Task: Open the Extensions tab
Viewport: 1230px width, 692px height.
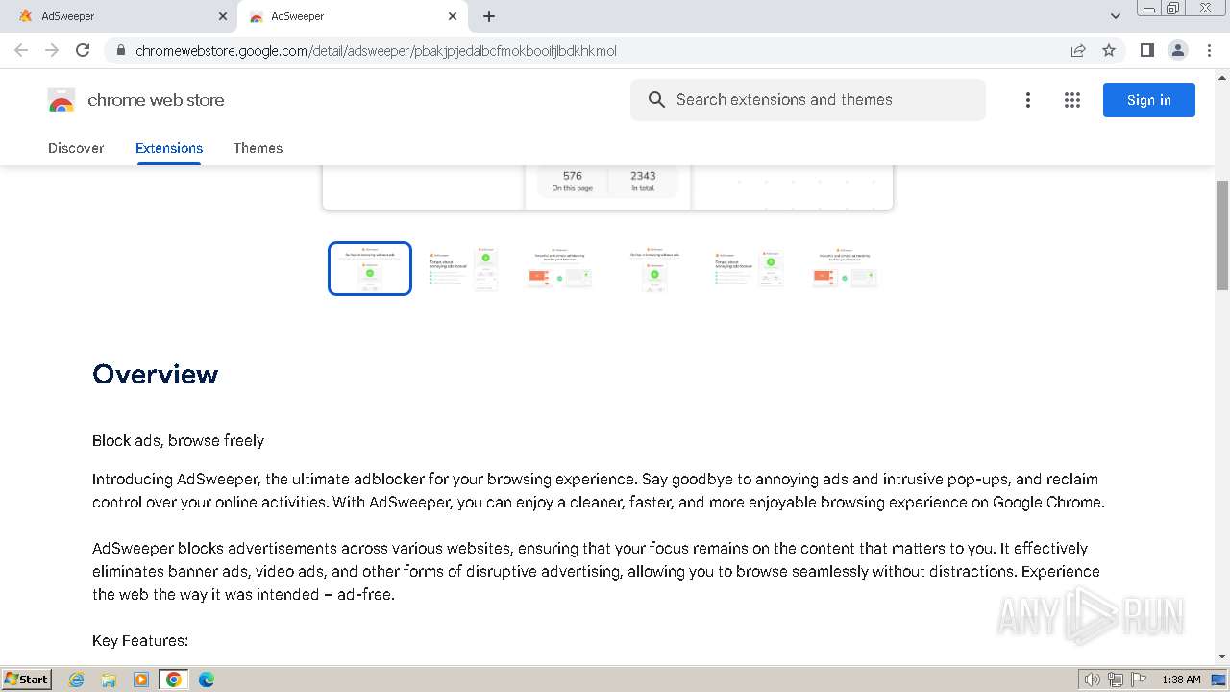Action: tap(169, 148)
